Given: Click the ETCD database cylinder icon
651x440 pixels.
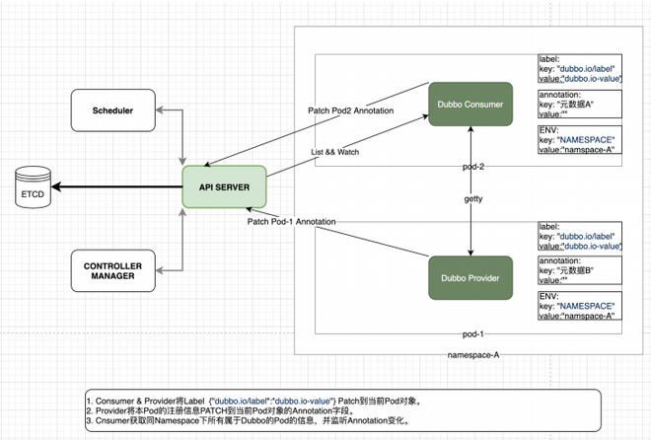Looking at the screenshot, I should (29, 186).
